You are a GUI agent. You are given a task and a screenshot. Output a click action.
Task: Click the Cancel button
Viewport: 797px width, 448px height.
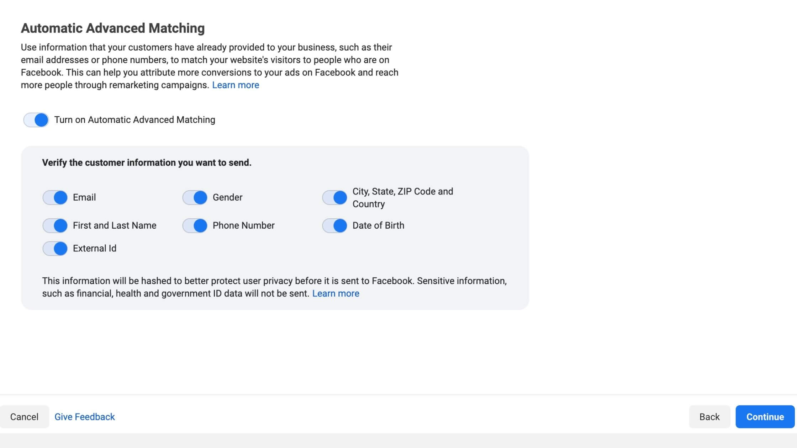[x=24, y=417]
